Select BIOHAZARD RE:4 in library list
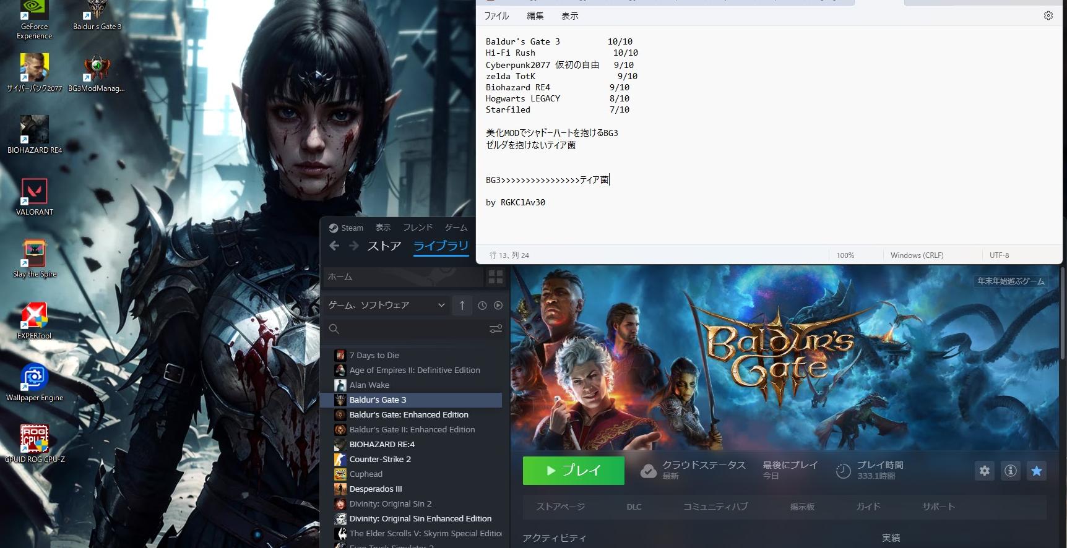 pyautogui.click(x=412, y=444)
